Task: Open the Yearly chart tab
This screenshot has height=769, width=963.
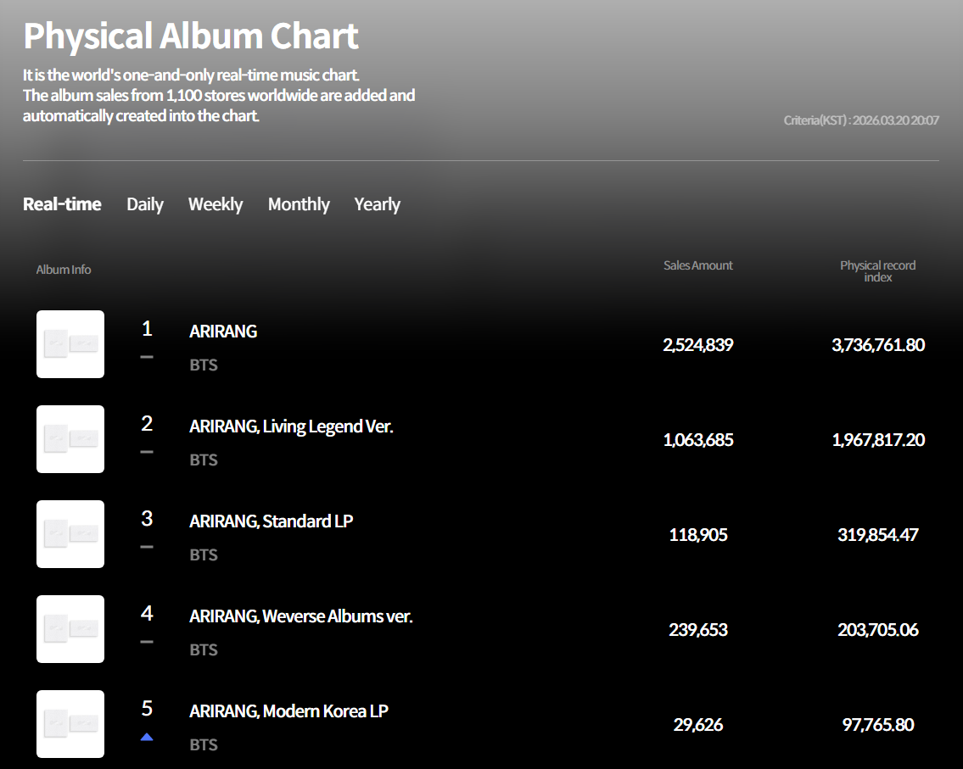Action: 377,204
